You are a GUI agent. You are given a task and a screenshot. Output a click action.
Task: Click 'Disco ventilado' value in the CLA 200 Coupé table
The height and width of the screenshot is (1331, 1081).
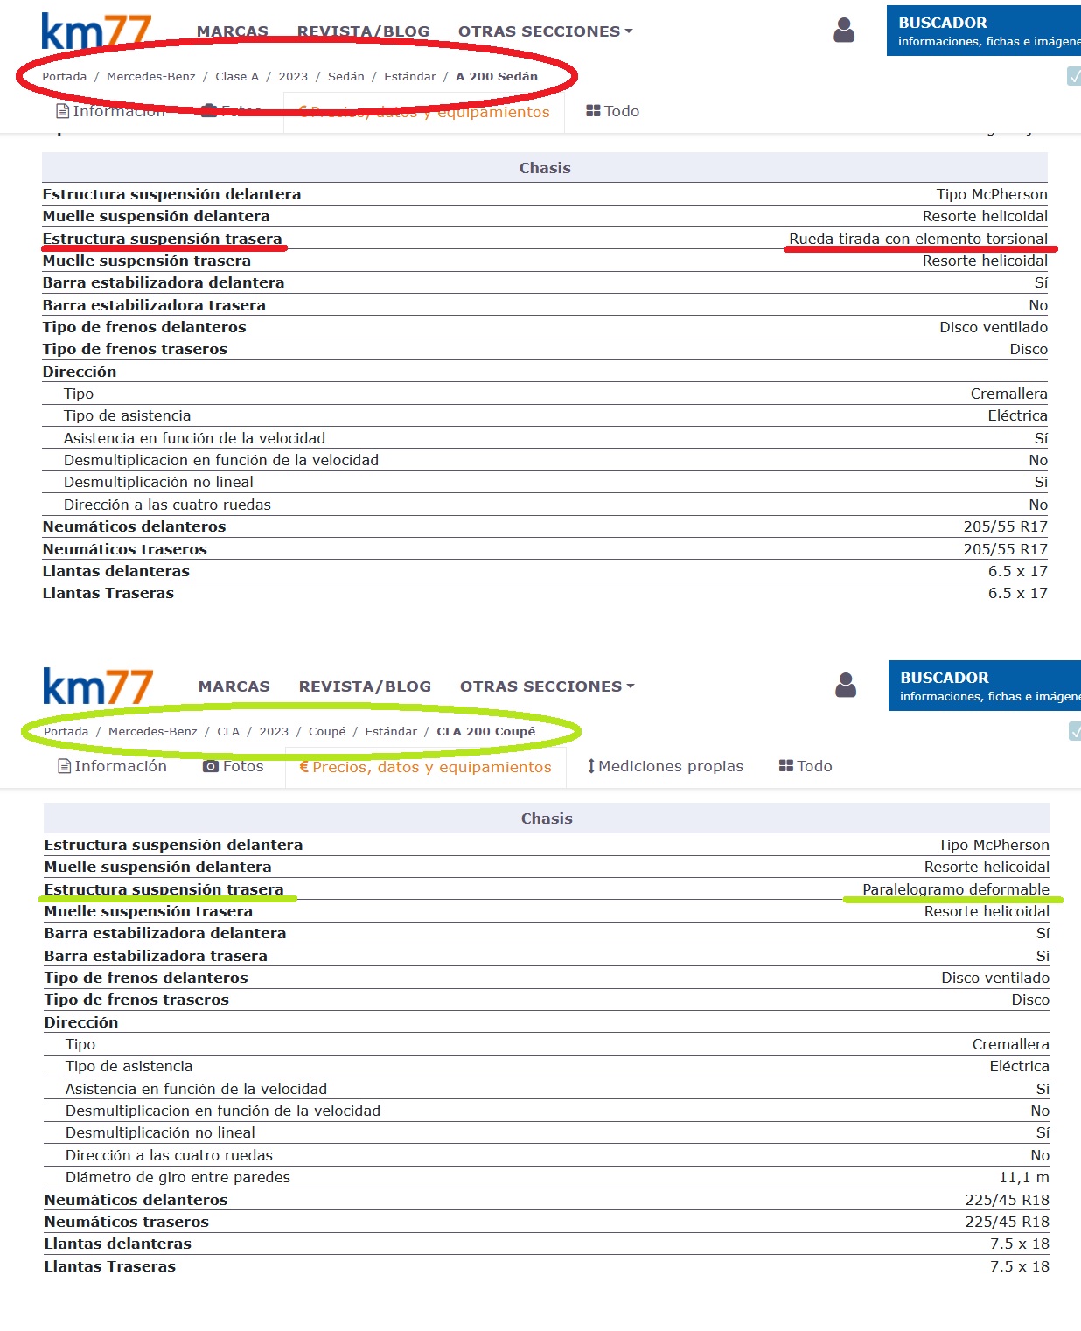[x=995, y=978]
